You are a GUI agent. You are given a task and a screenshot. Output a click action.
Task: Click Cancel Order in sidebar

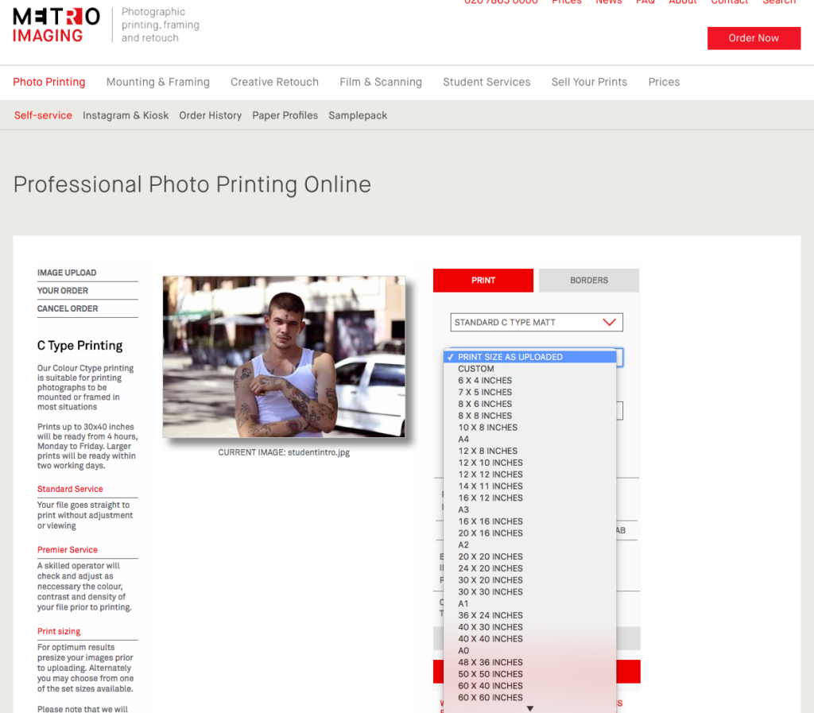click(68, 308)
